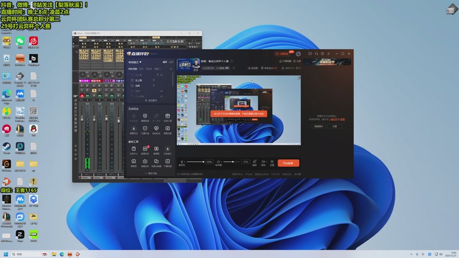Click the orange link text in the danmaku panel
This screenshot has height=258, width=459.
coord(334,119)
